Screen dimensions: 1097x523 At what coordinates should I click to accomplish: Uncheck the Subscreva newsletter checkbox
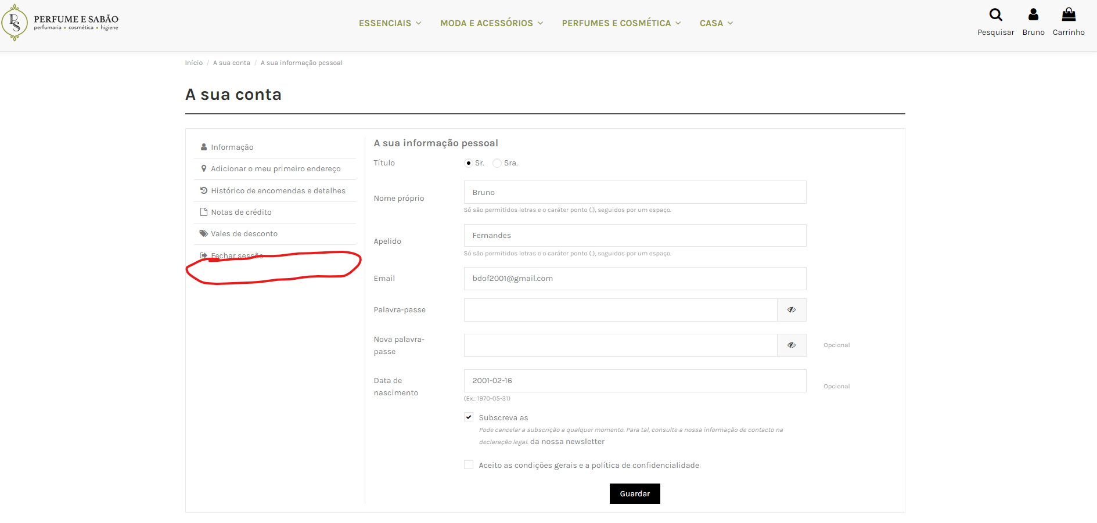coord(469,417)
